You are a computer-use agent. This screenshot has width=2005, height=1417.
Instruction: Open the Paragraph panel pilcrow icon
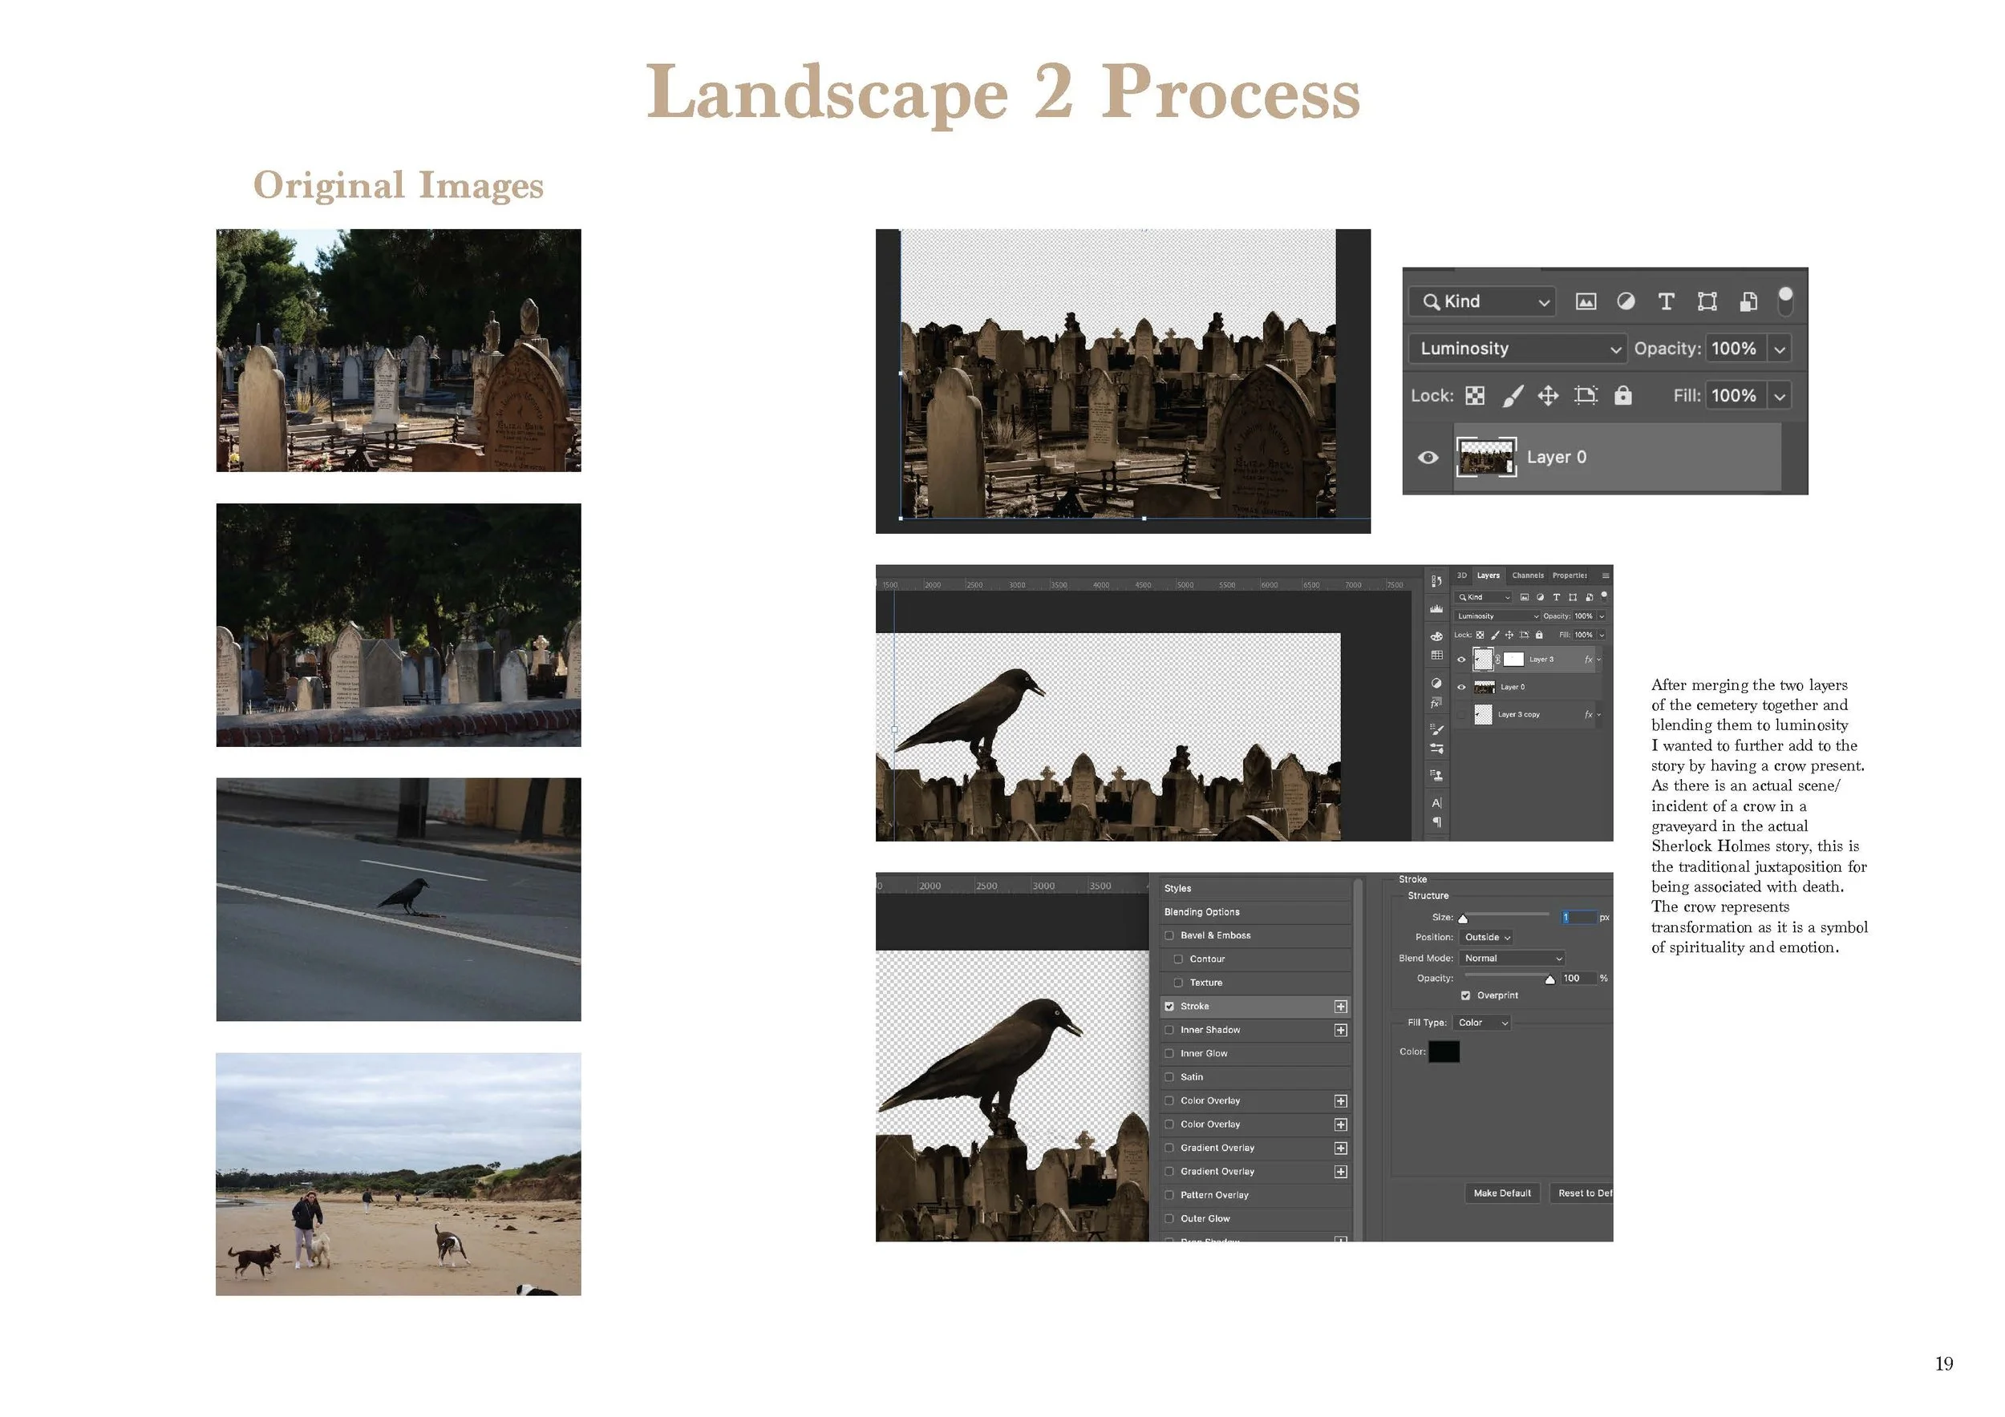pos(1436,823)
